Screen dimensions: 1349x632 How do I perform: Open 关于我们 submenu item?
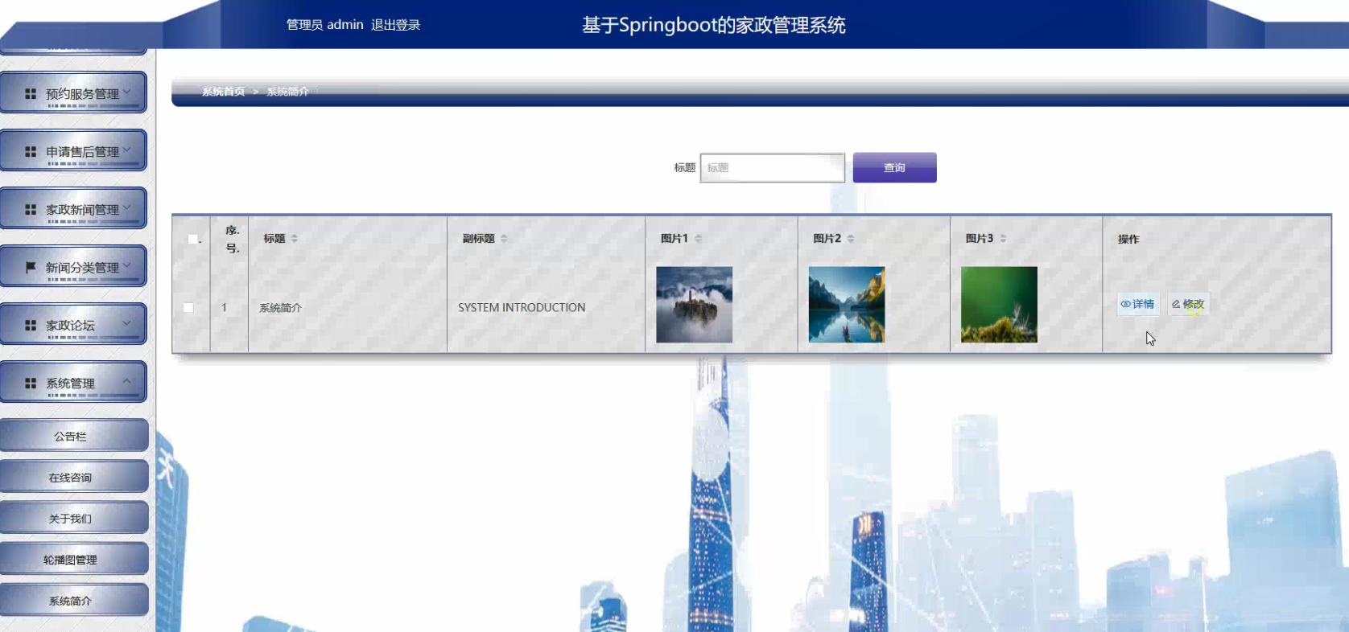(x=74, y=518)
